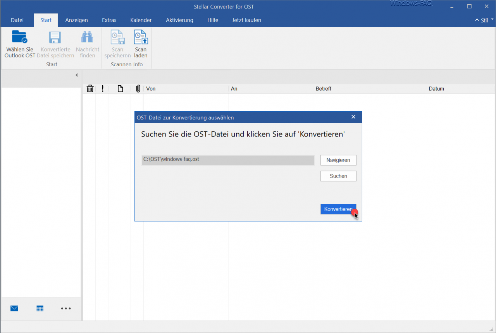Sort by the Von column header
This screenshot has height=333, width=496.
point(186,89)
